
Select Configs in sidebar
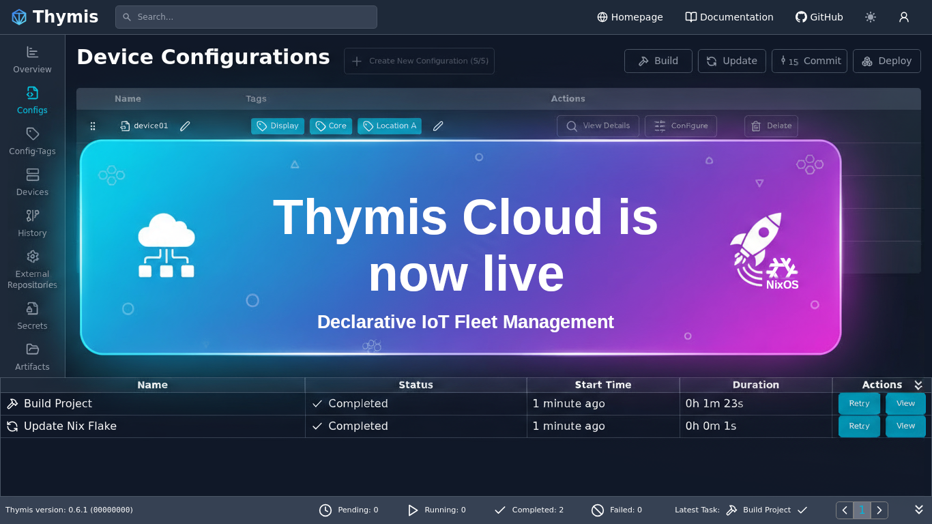click(32, 100)
